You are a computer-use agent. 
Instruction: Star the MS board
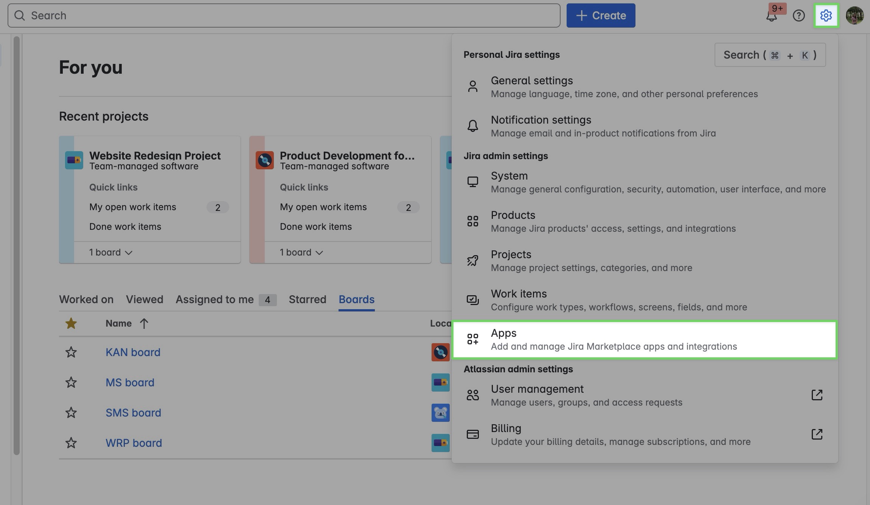click(x=71, y=383)
